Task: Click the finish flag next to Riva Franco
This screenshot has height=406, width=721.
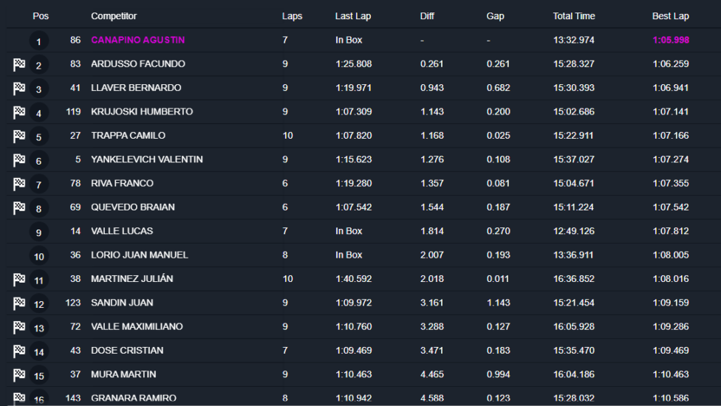Action: tap(19, 184)
